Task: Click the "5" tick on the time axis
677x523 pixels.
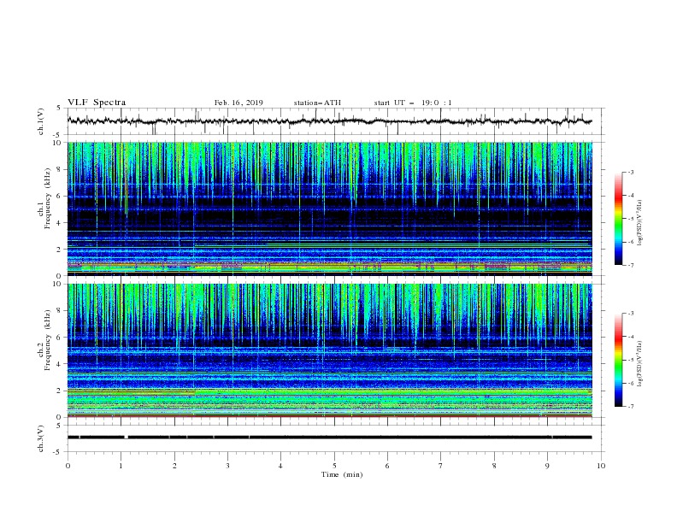Action: (x=334, y=466)
